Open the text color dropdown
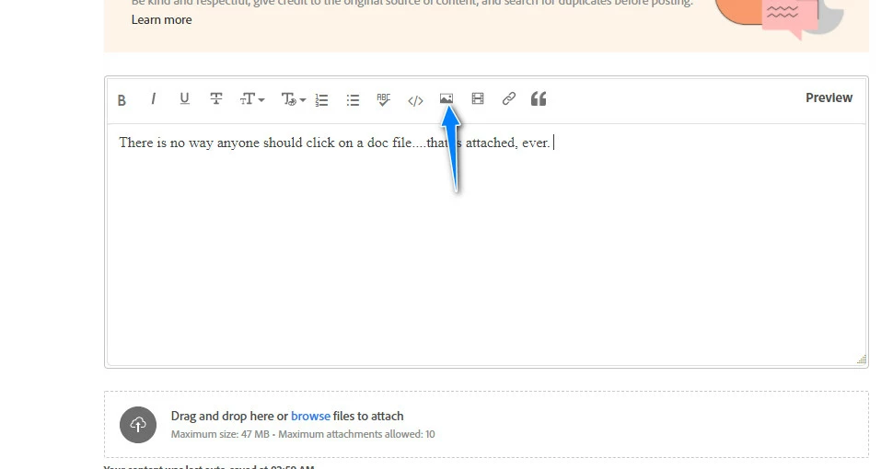This screenshot has height=469, width=893. [x=294, y=99]
